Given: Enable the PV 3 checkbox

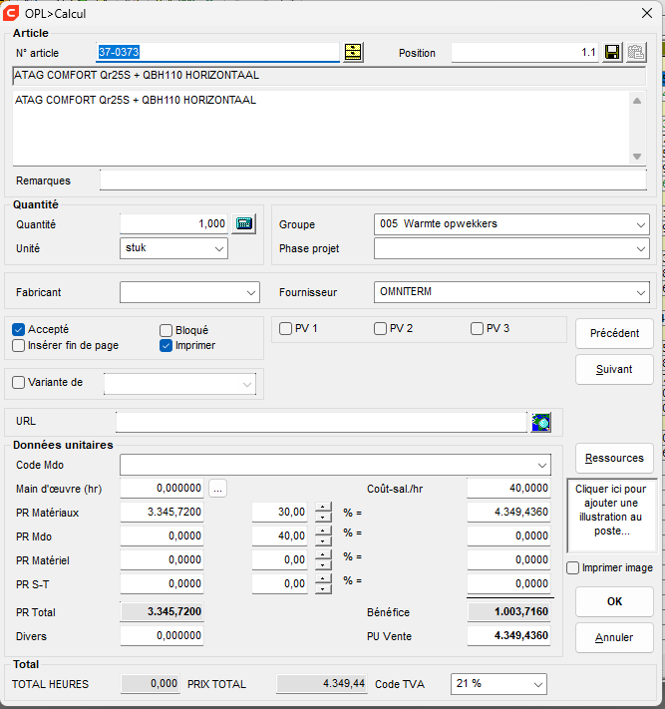Looking at the screenshot, I should click(477, 329).
